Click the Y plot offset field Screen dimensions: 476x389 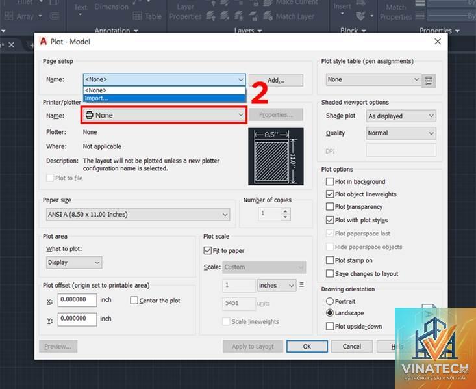(77, 319)
